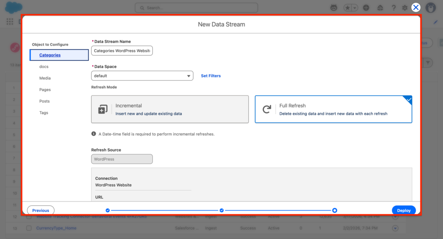Click the final step in progress indicator
The image size is (443, 239).
pyautogui.click(x=334, y=210)
